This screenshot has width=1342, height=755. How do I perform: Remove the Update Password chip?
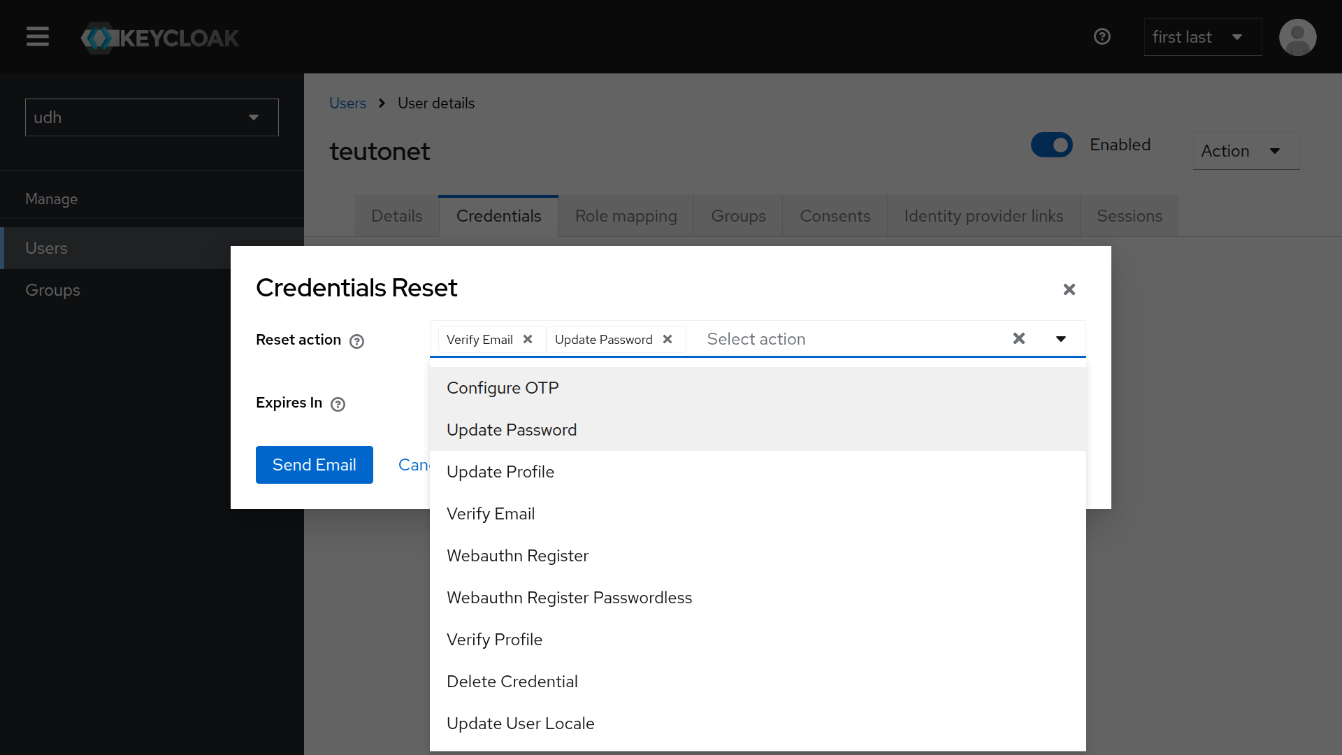click(x=668, y=339)
